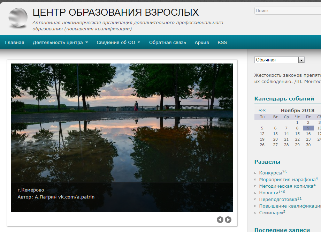Viewport: 321px width, 232px height.
Task: Click the site logo sphere icon
Action: pyautogui.click(x=18, y=18)
